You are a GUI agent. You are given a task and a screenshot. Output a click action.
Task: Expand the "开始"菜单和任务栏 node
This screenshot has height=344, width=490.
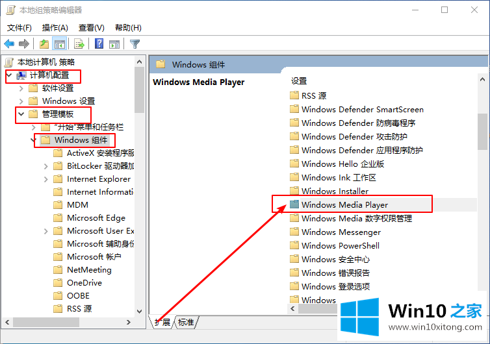[x=34, y=127]
